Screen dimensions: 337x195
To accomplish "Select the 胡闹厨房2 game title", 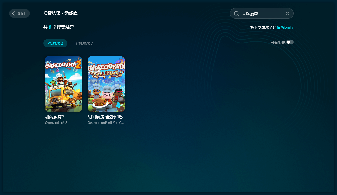I will (x=54, y=117).
